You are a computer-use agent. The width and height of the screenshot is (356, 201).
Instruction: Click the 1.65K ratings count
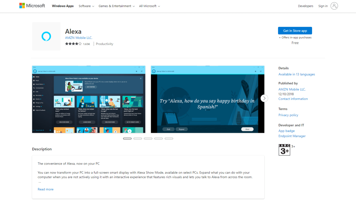pos(86,44)
